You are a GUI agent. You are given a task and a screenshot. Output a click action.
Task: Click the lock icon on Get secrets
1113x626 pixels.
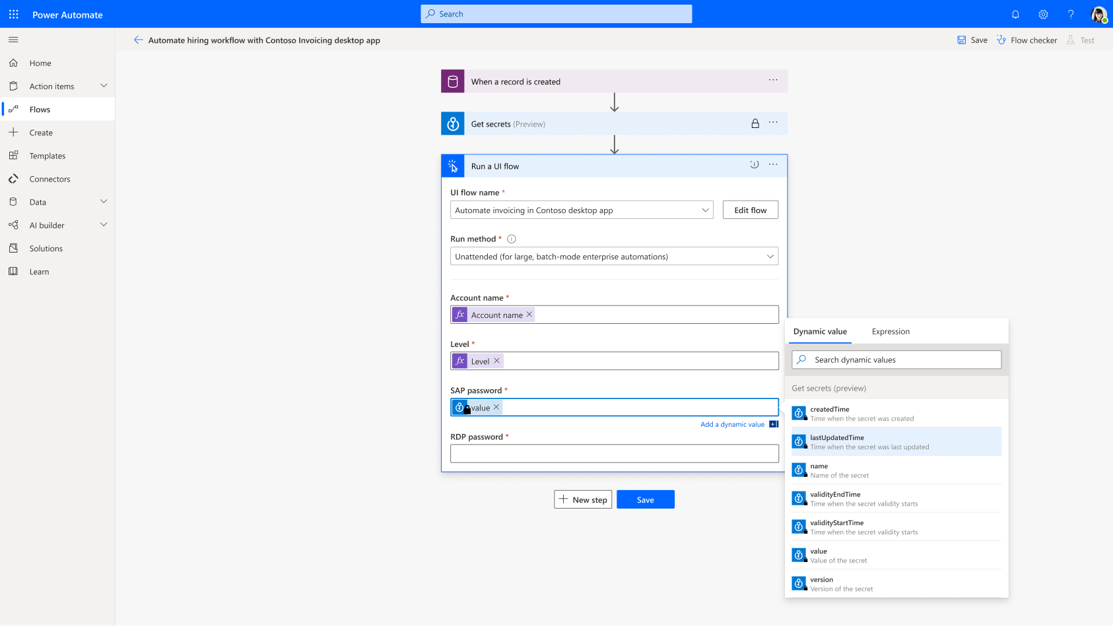tap(755, 123)
